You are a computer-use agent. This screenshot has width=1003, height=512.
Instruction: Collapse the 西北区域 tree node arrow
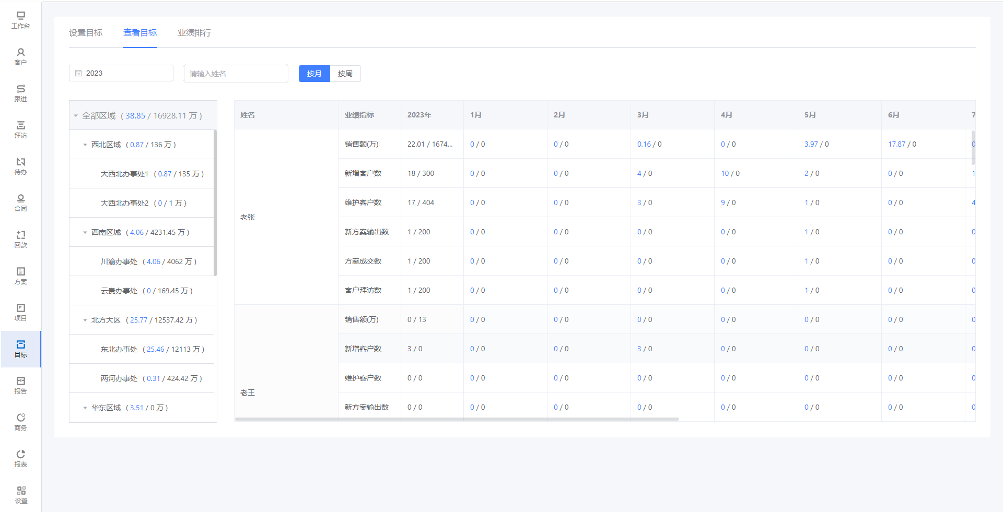point(85,145)
